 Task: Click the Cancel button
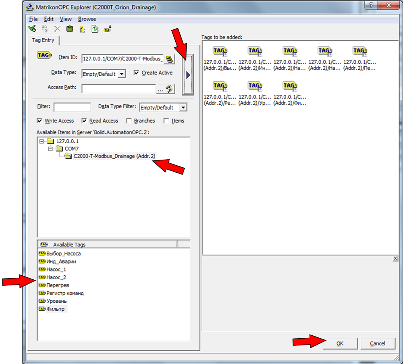point(377,343)
